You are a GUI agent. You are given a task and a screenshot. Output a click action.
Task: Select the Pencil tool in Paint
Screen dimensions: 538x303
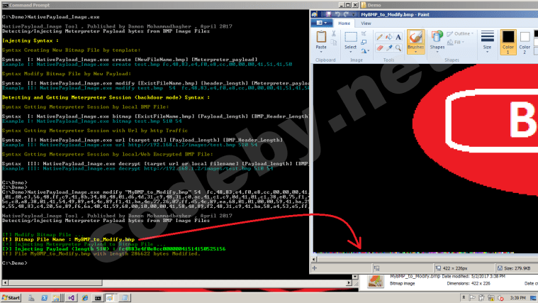click(379, 37)
